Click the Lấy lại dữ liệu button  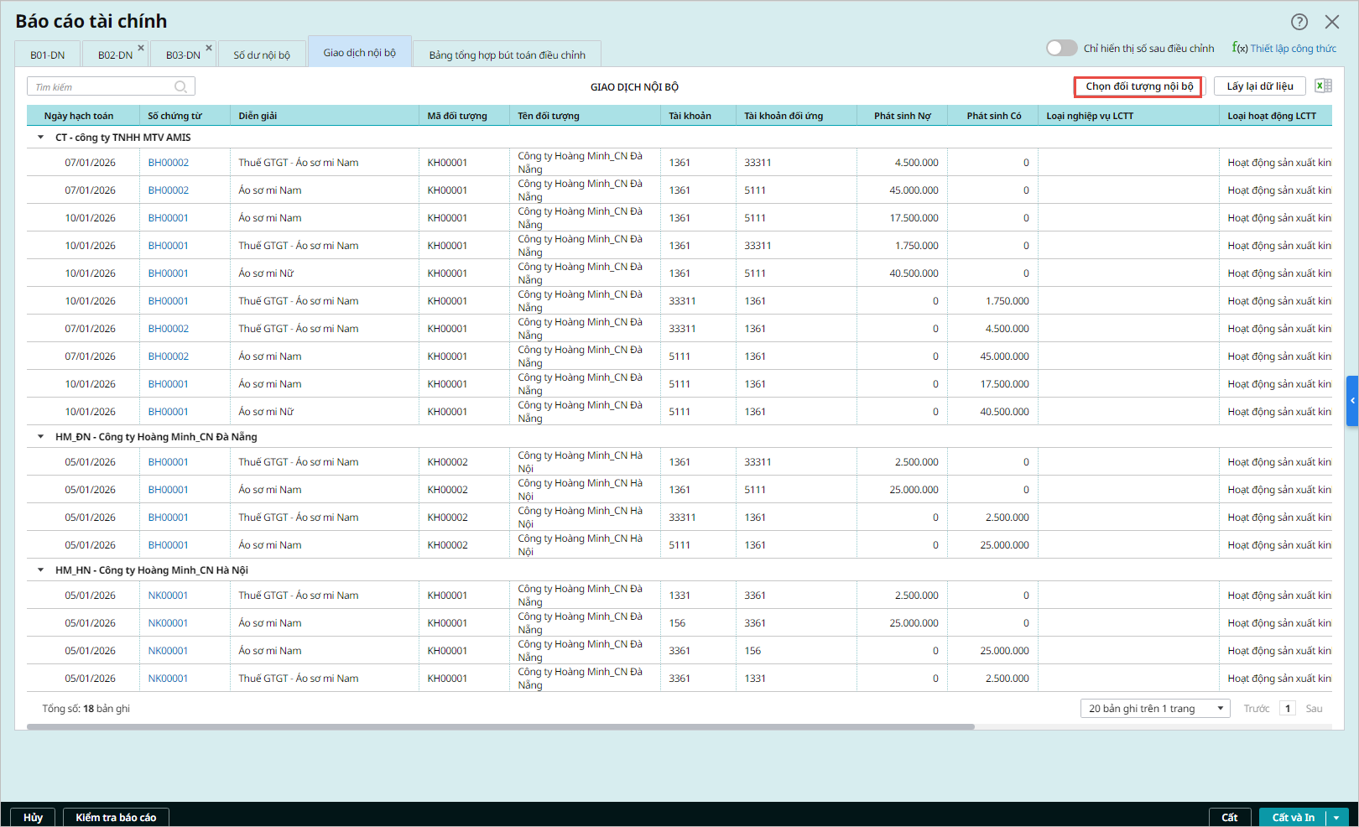tap(1259, 86)
